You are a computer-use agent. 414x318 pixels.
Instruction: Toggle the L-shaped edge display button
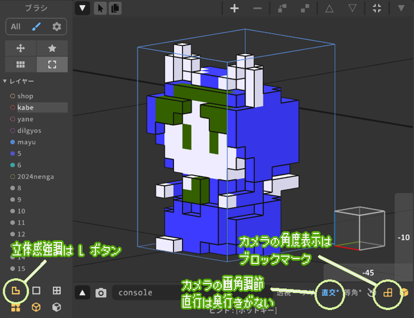click(16, 290)
